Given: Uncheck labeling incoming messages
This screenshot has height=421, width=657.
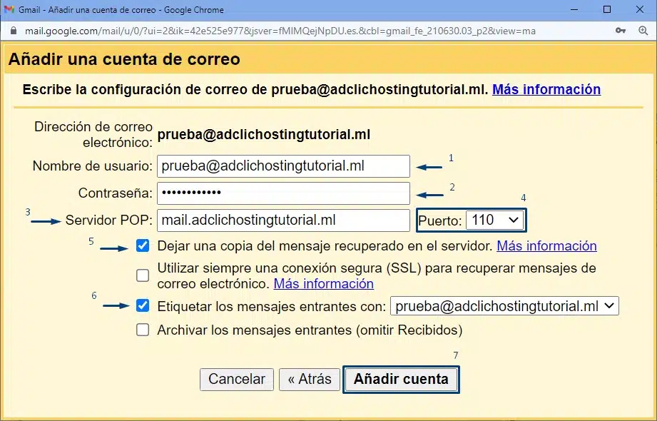Looking at the screenshot, I should click(x=142, y=305).
